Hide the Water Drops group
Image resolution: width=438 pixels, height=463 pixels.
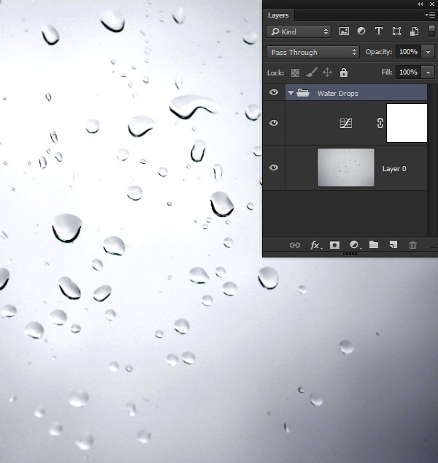pos(274,93)
